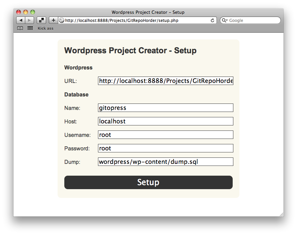Screen dimensions: 297x235
Task: Go forward with the browser forward arrow
Action: point(29,20)
